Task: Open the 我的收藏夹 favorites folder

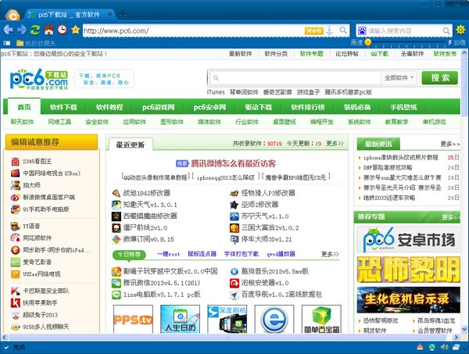Action: pos(36,43)
